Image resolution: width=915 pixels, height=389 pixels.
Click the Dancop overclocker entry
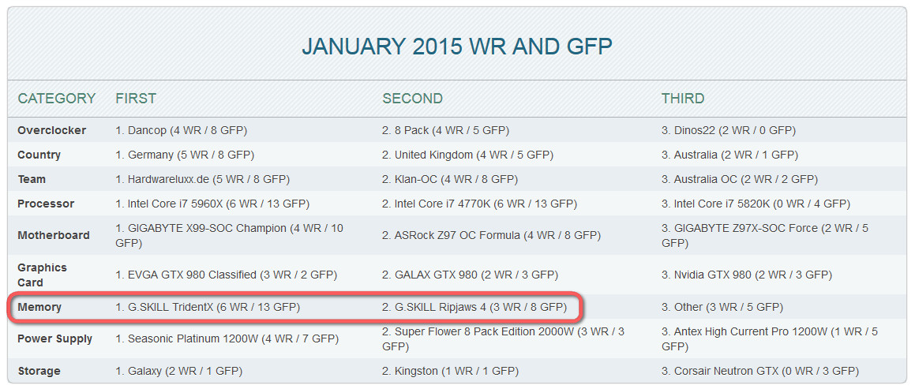(182, 131)
